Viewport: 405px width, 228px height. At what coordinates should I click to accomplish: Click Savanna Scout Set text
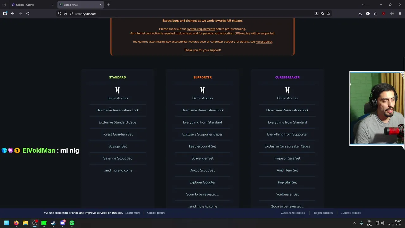117,158
